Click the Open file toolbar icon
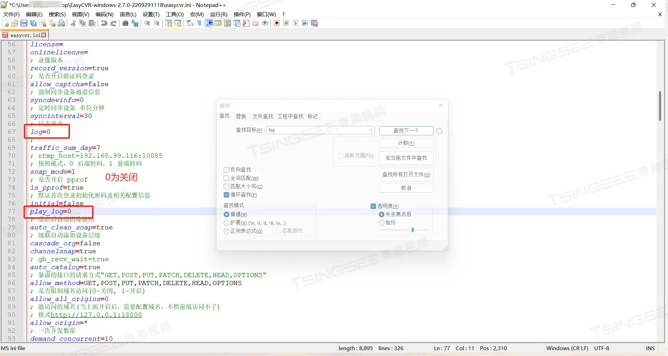 (x=15, y=23)
